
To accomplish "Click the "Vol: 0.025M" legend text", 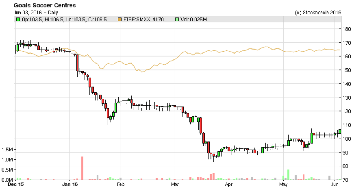I will click(194, 20).
